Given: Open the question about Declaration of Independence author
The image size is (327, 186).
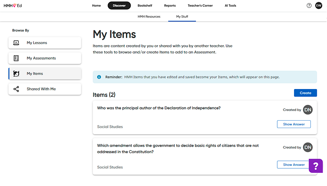Looking at the screenshot, I should [x=159, y=108].
